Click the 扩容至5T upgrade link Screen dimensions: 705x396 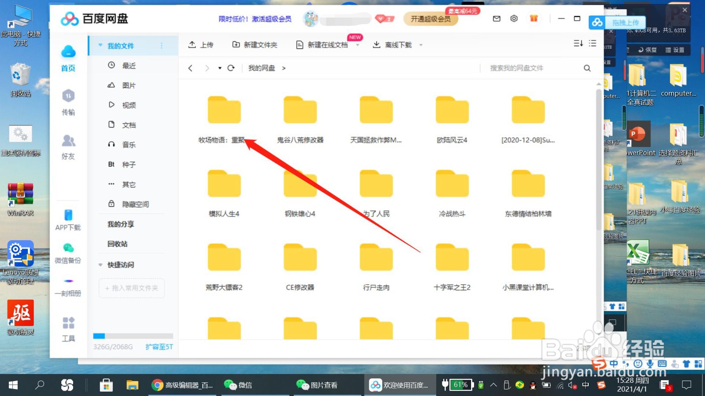pos(158,347)
